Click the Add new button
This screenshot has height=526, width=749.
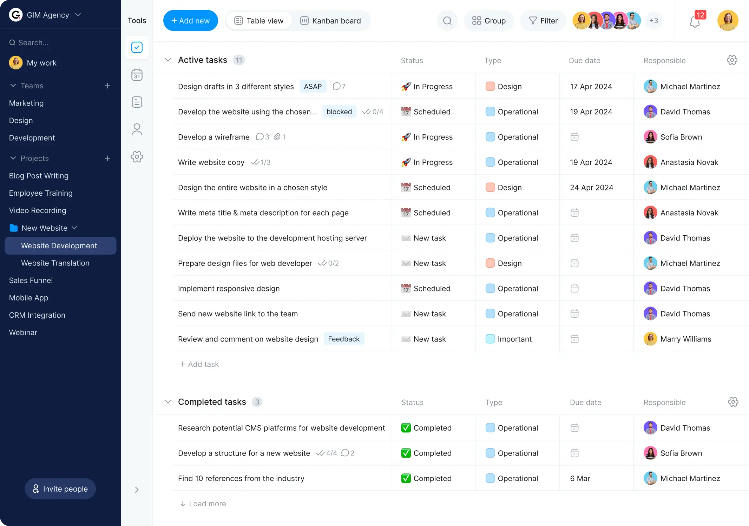click(x=190, y=21)
